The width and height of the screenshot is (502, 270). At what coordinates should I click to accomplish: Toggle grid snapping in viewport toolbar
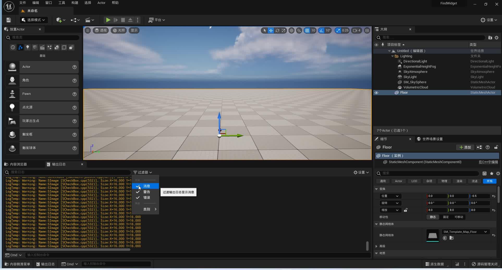307,30
